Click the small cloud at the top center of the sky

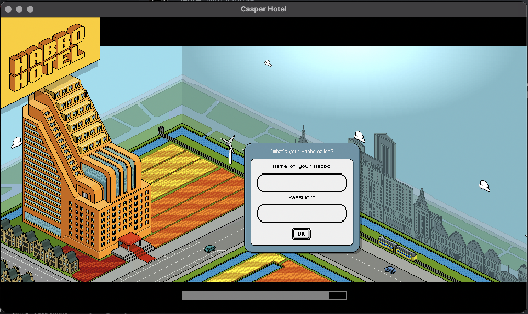tap(268, 63)
